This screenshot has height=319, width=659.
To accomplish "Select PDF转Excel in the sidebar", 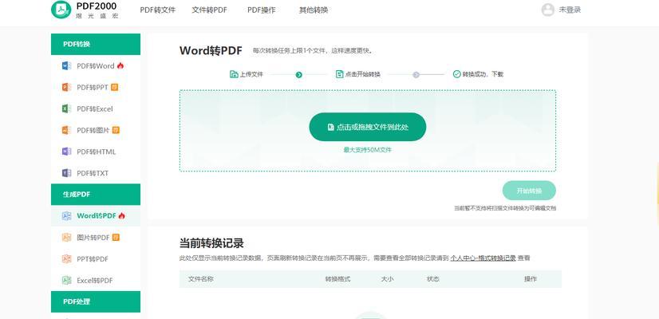I will (x=96, y=108).
